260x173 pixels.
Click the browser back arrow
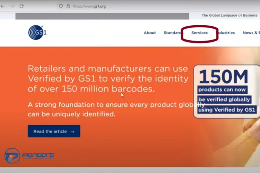3,6
